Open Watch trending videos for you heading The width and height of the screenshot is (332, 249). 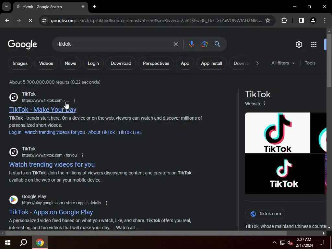(52, 164)
